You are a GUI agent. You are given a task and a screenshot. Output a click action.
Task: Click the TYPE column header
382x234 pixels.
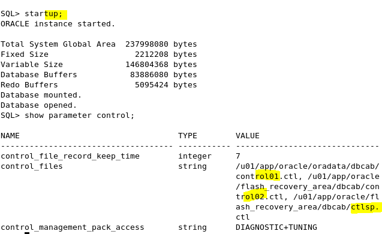click(188, 136)
